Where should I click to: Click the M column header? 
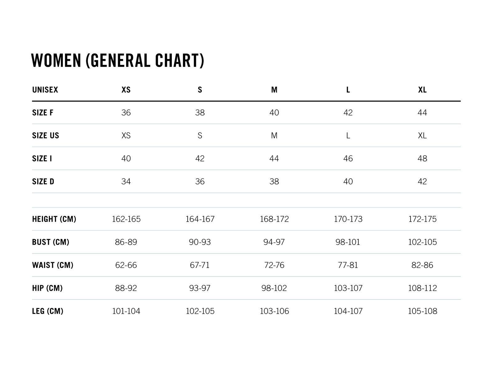point(274,90)
